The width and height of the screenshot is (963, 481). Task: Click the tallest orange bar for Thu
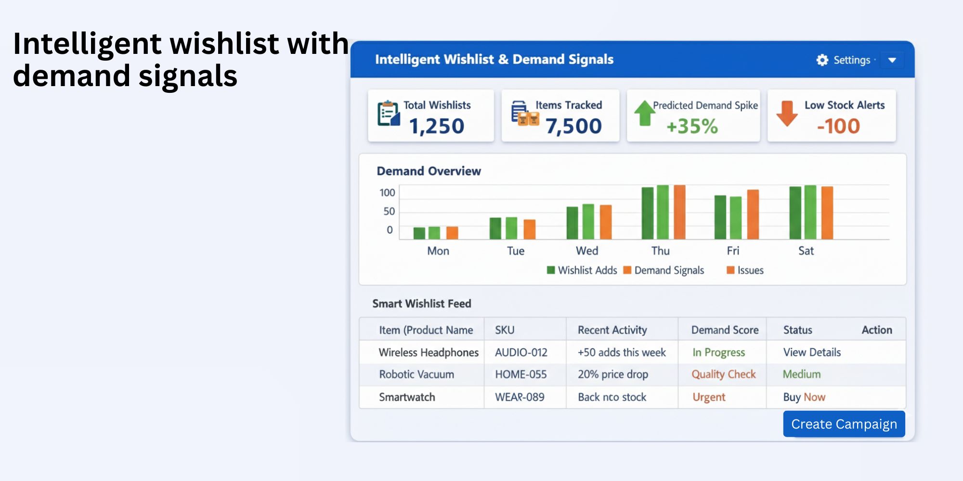tap(679, 212)
